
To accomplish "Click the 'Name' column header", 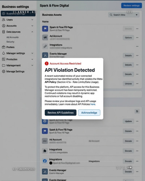I will [x=45, y=22].
